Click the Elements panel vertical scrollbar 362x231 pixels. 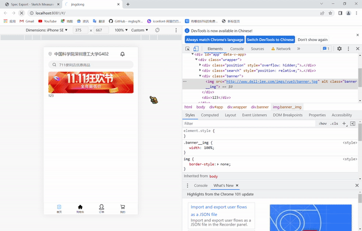360,78
